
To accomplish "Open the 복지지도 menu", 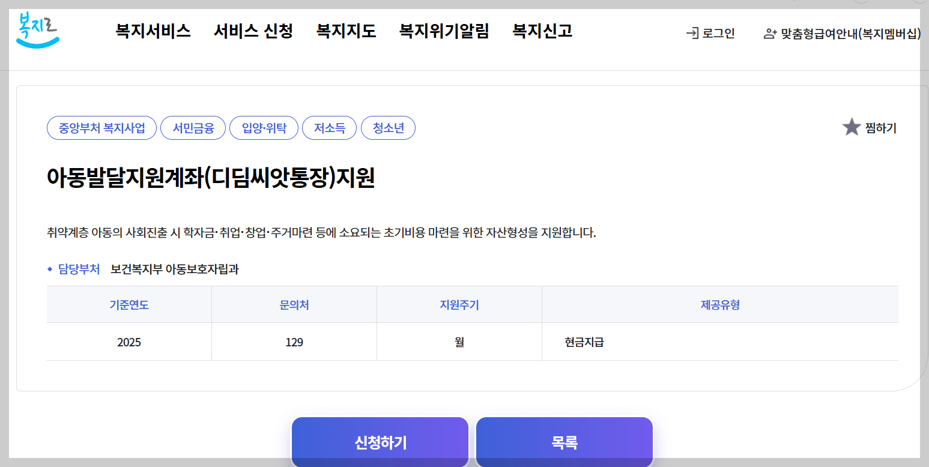I will pos(346,32).
